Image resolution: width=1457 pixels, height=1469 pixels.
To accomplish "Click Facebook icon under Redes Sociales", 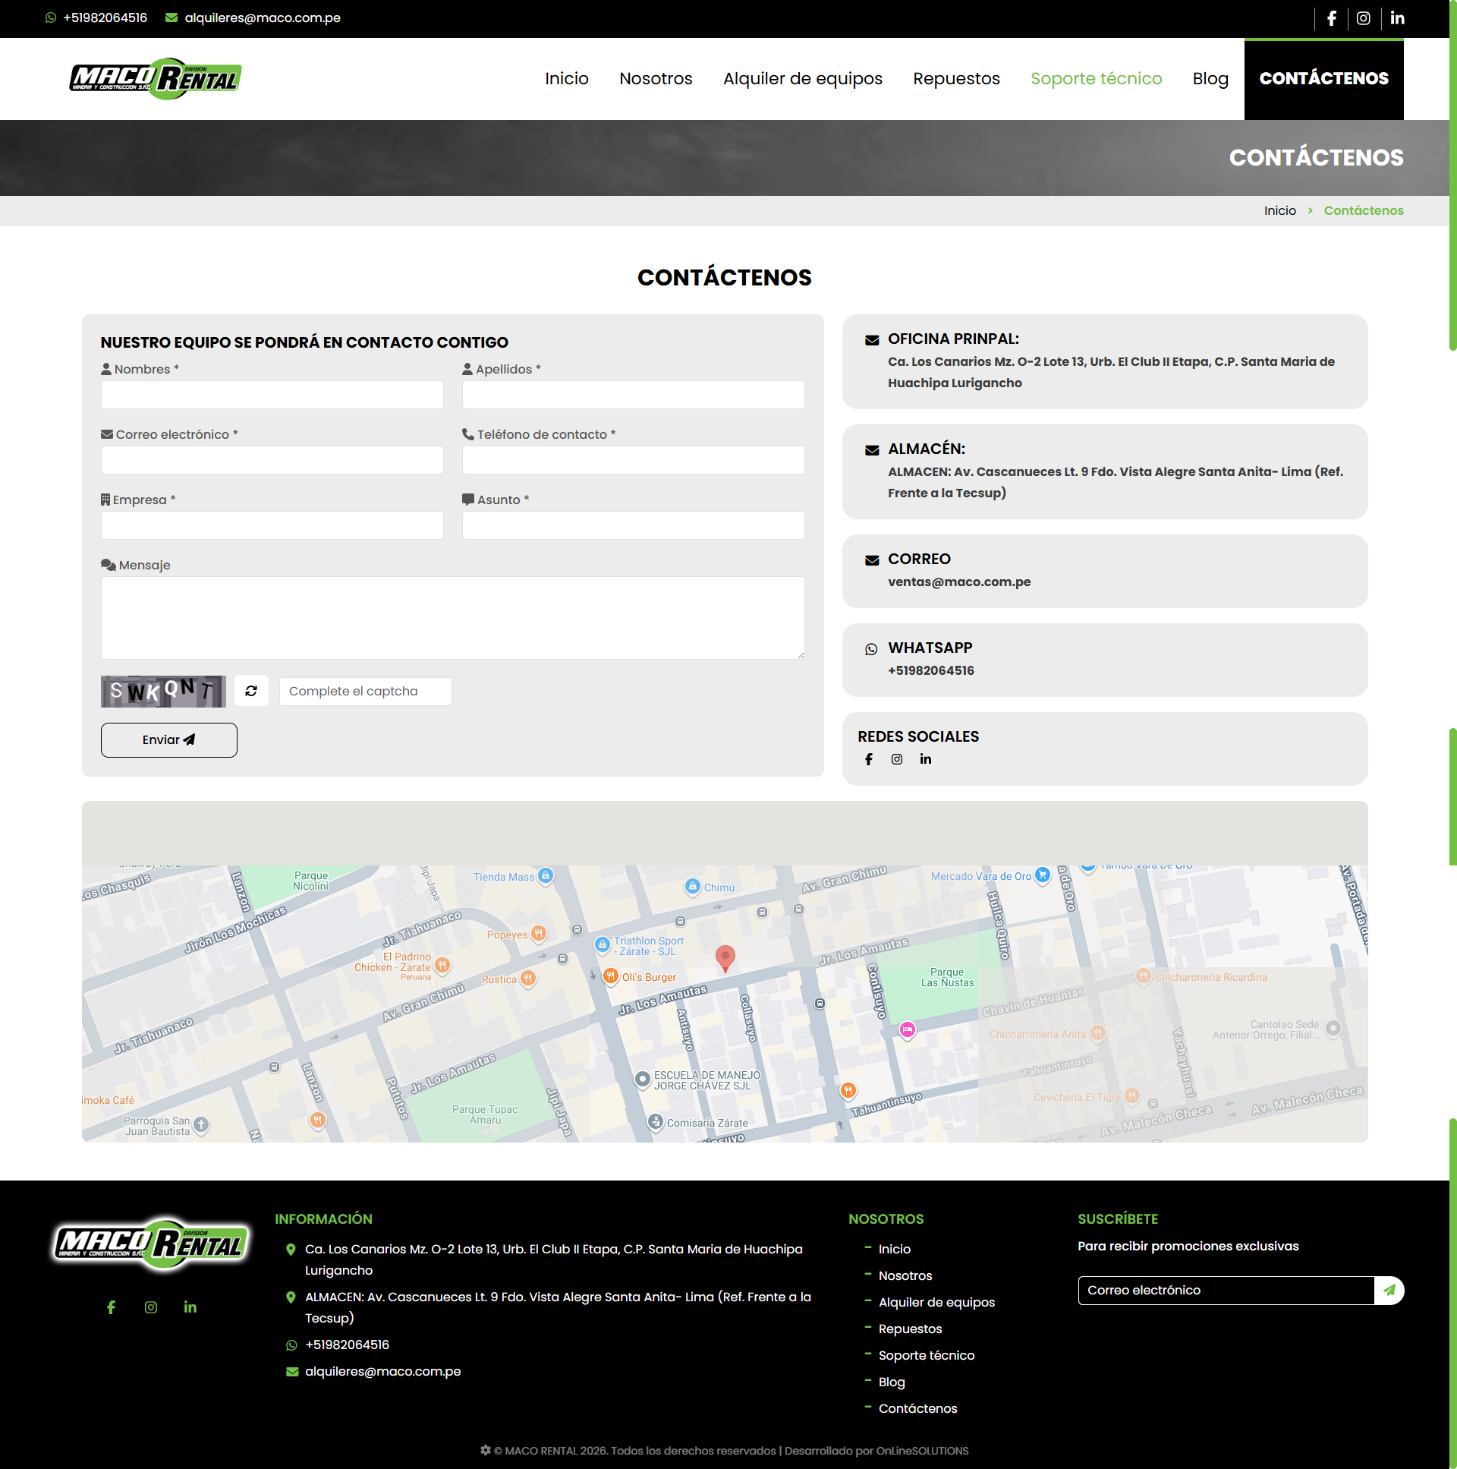I will point(869,759).
